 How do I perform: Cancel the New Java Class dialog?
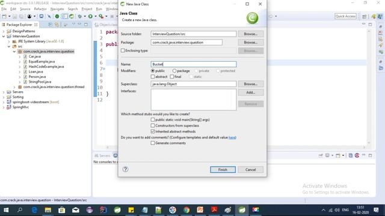pyautogui.click(x=250, y=169)
